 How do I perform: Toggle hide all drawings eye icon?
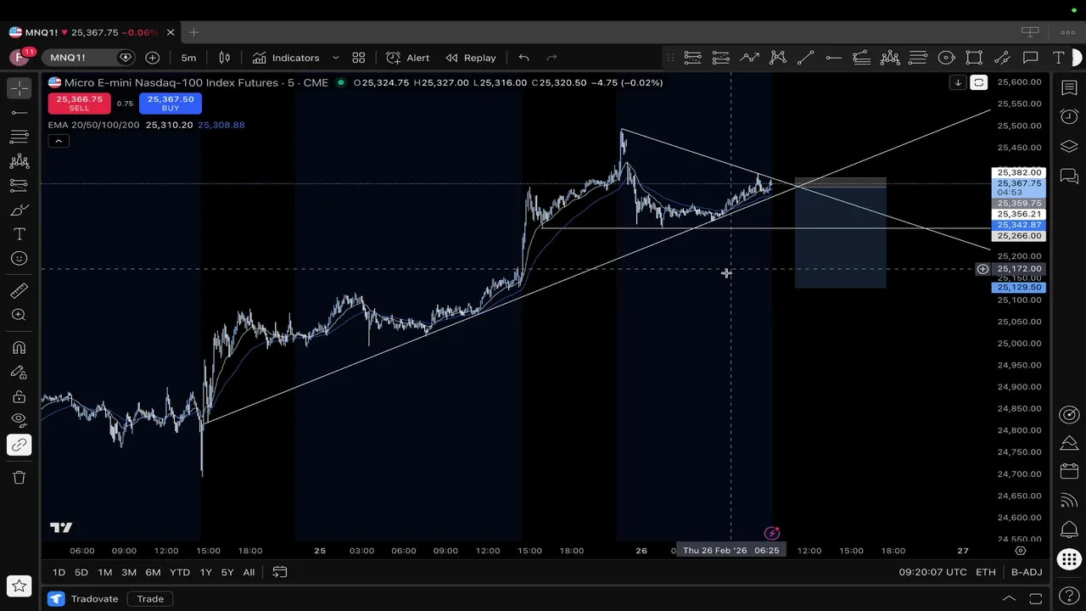pos(19,419)
